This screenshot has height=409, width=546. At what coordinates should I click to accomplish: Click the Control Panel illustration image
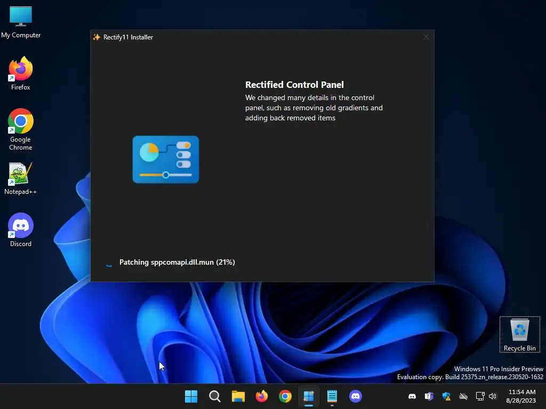[166, 159]
